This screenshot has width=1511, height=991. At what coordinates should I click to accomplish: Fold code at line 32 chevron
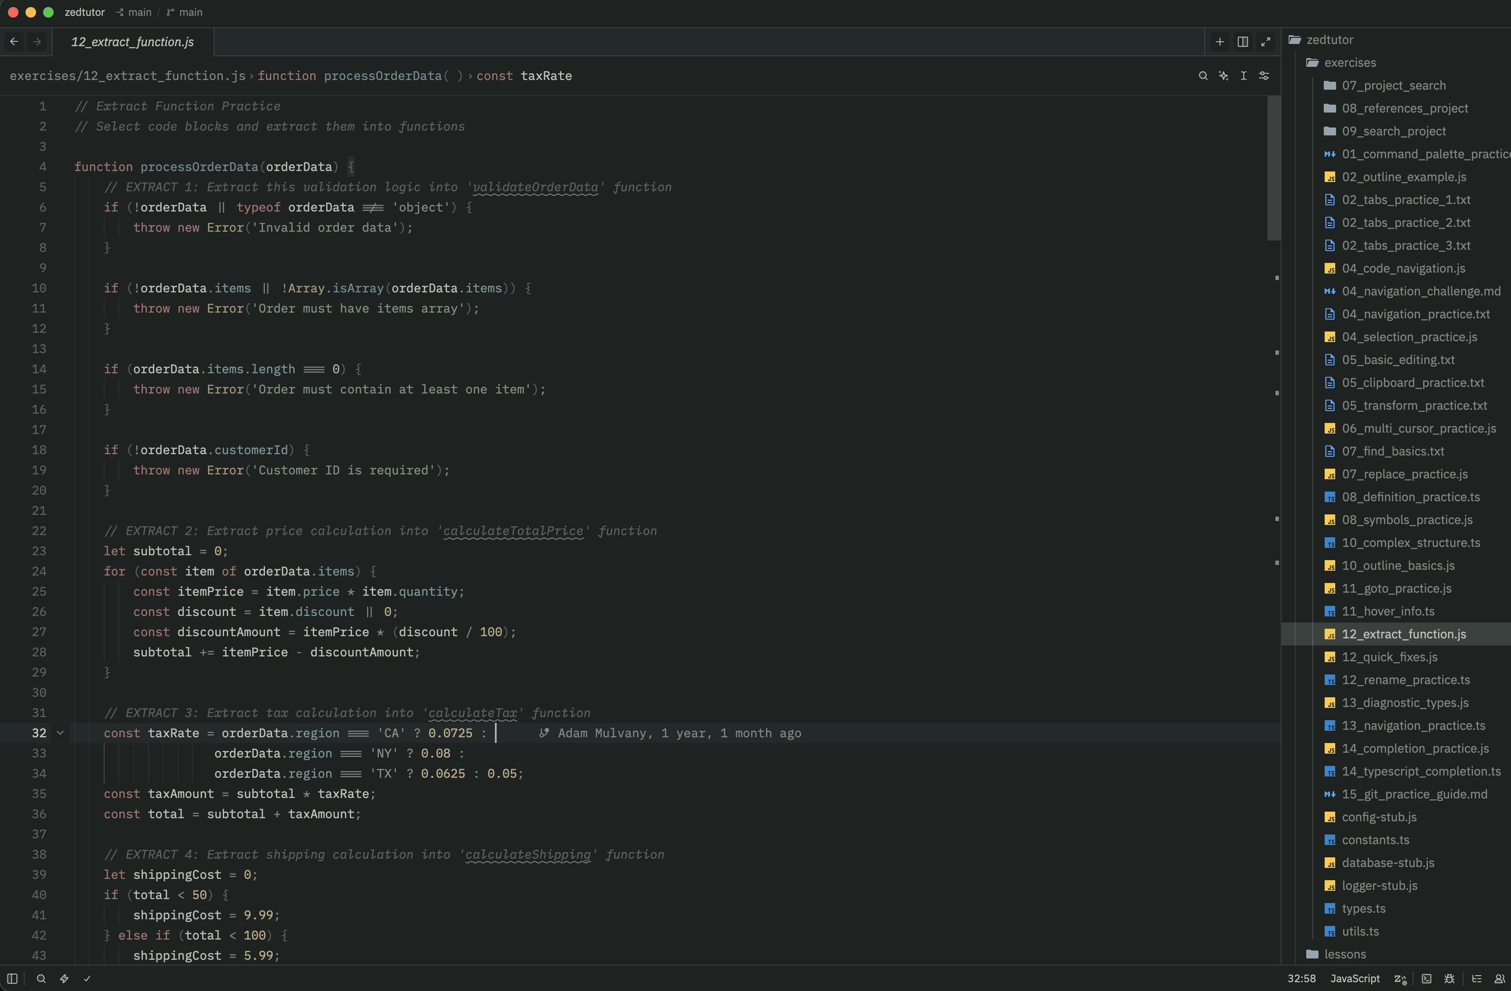(x=60, y=733)
